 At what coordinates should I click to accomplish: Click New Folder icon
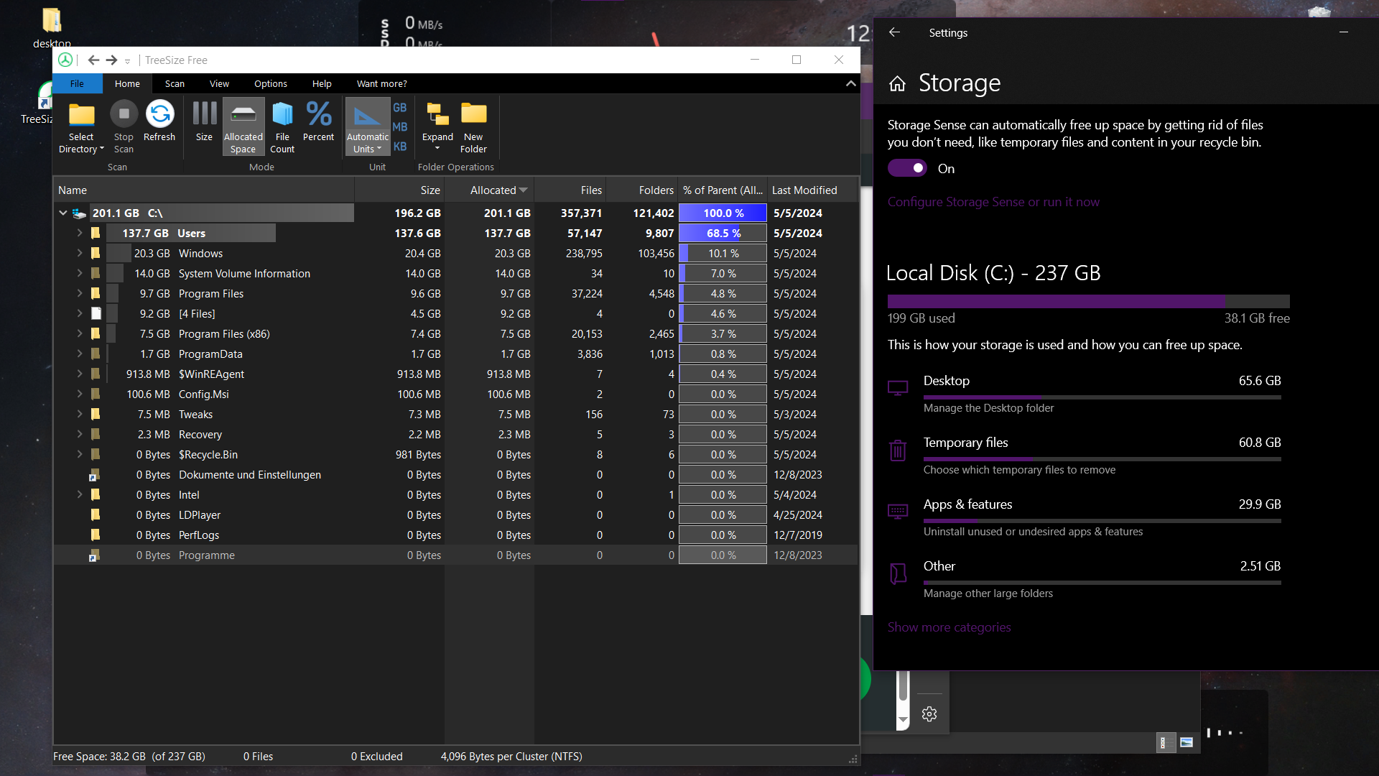point(473,114)
